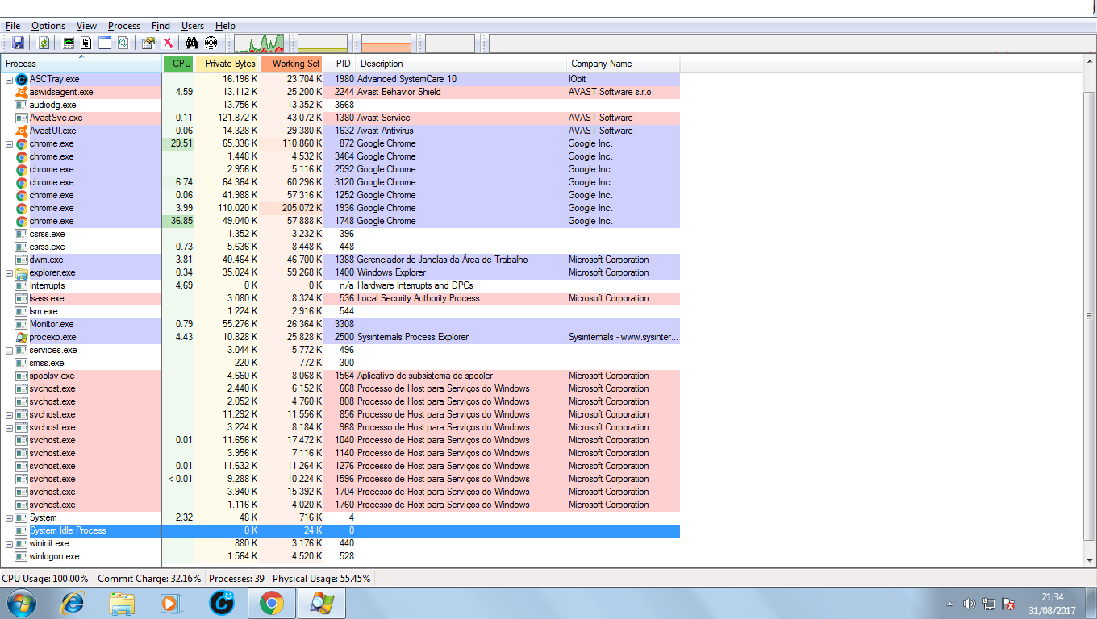Image resolution: width=1097 pixels, height=619 pixels.
Task: Sort by the Process column header
Action: pos(81,64)
